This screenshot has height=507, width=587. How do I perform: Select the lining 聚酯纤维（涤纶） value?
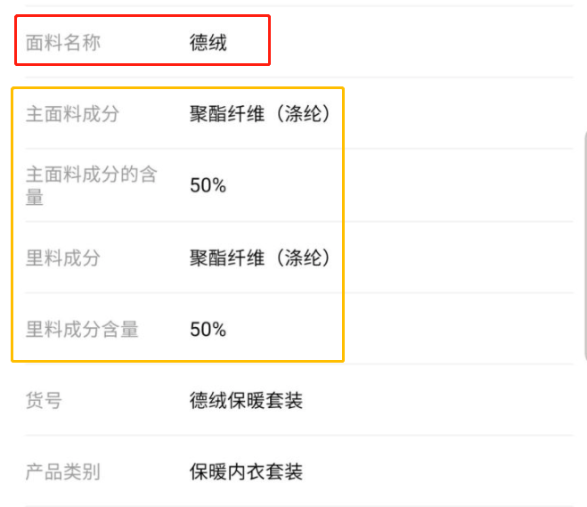click(x=260, y=258)
